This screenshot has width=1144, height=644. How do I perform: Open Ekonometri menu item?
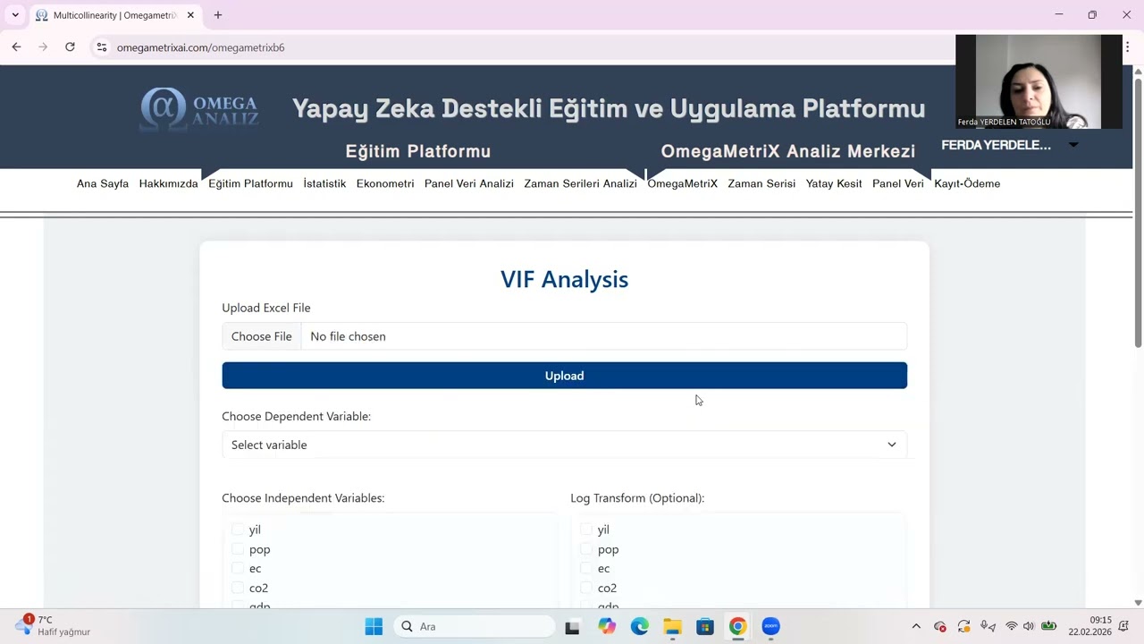point(385,183)
